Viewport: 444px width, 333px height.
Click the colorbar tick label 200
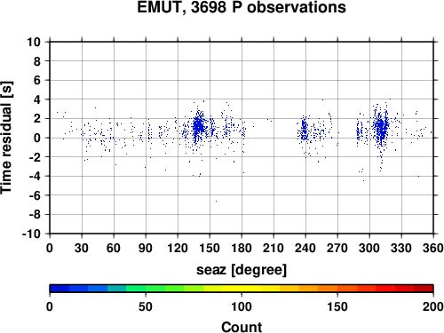432,306
